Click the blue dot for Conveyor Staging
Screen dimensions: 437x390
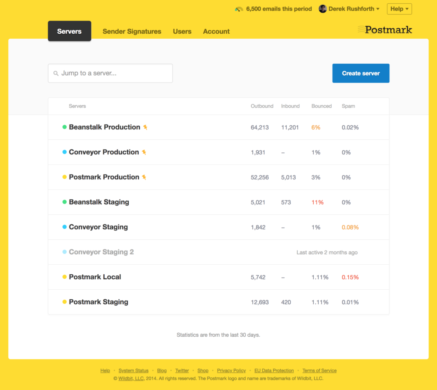click(65, 227)
